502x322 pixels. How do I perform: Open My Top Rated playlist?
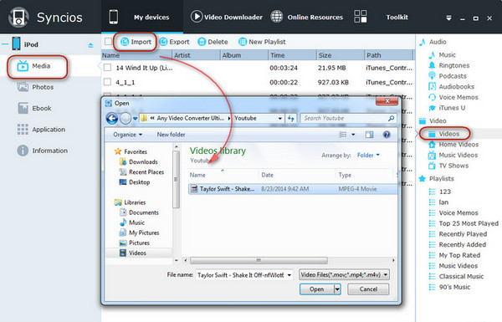[454, 255]
